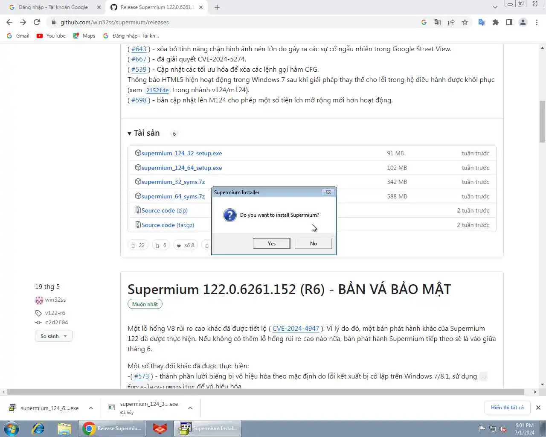Click the share page icon

(451, 22)
